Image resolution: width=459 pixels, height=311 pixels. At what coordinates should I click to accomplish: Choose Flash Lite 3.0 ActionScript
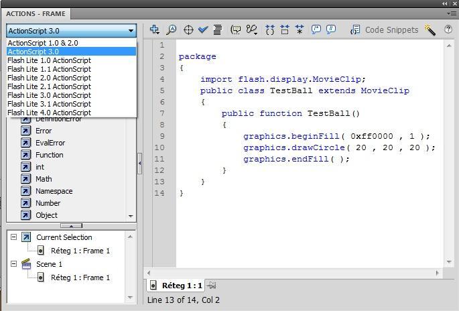pos(72,95)
